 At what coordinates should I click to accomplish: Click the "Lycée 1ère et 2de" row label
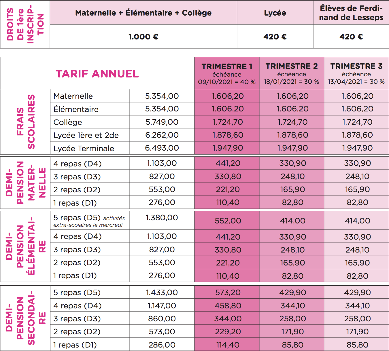coord(86,135)
